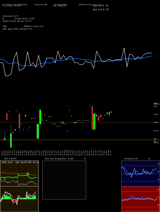Click the 'Avg Vol: 0 M' label

pyautogui.click(x=100, y=6)
